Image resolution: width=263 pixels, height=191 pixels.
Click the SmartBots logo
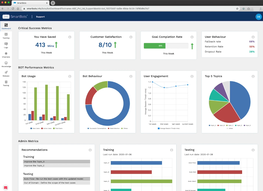click(15, 17)
